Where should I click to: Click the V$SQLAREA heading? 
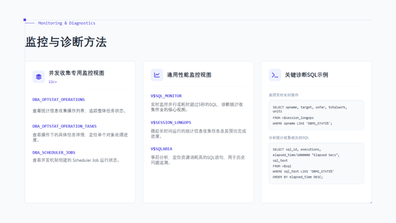coord(161,149)
